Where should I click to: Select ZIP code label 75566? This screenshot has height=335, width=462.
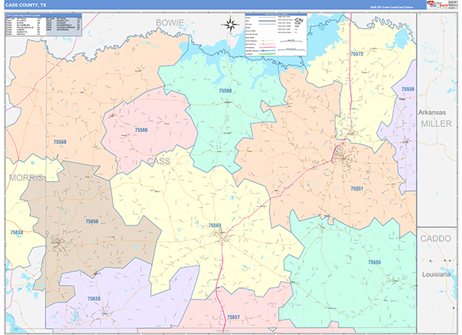(141, 130)
